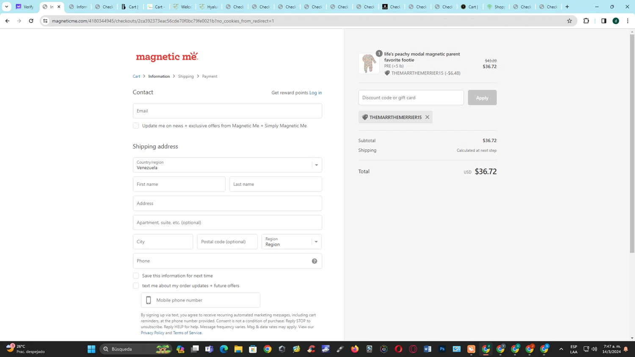Check Save this information for next time
Image resolution: width=635 pixels, height=357 pixels.
[136, 276]
